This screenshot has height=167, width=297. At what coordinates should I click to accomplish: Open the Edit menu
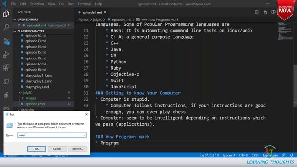click(x=23, y=4)
